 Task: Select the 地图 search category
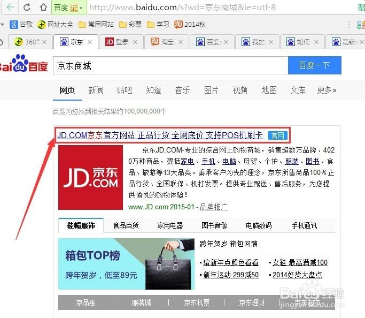tap(269, 90)
